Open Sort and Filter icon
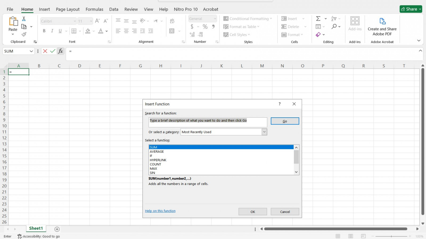This screenshot has width=426, height=239. [334, 19]
